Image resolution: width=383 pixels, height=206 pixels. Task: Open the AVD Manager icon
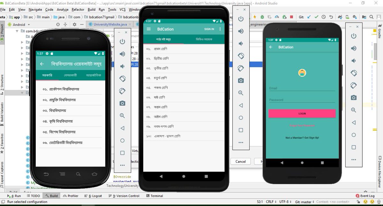pyautogui.click(x=348, y=17)
